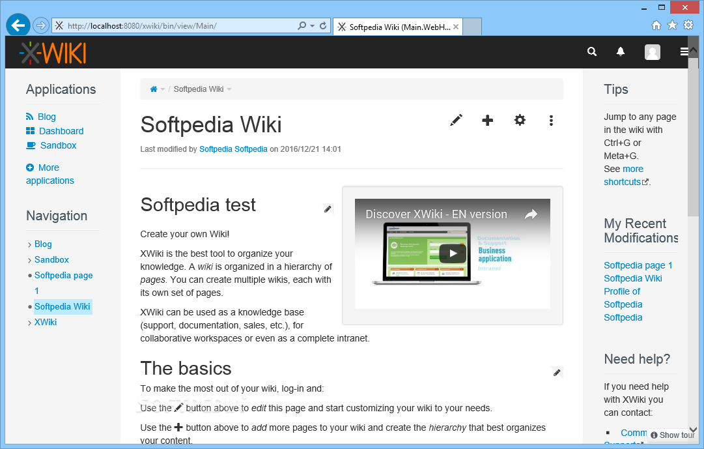
Task: Open more actions vertical dots menu
Action: (x=551, y=120)
